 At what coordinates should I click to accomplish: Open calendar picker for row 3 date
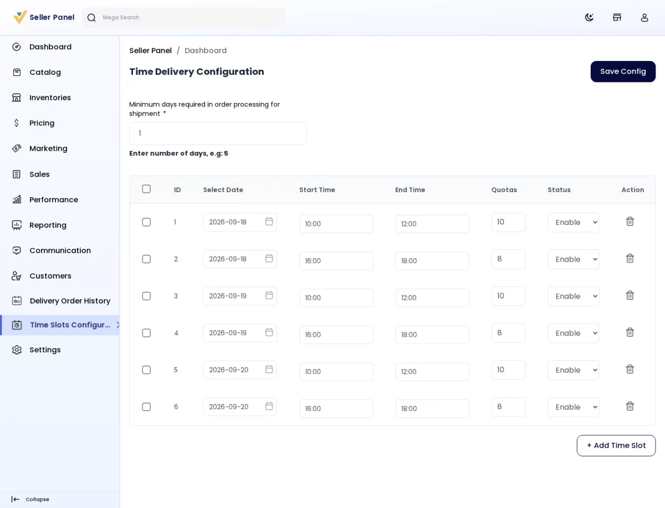pos(269,295)
